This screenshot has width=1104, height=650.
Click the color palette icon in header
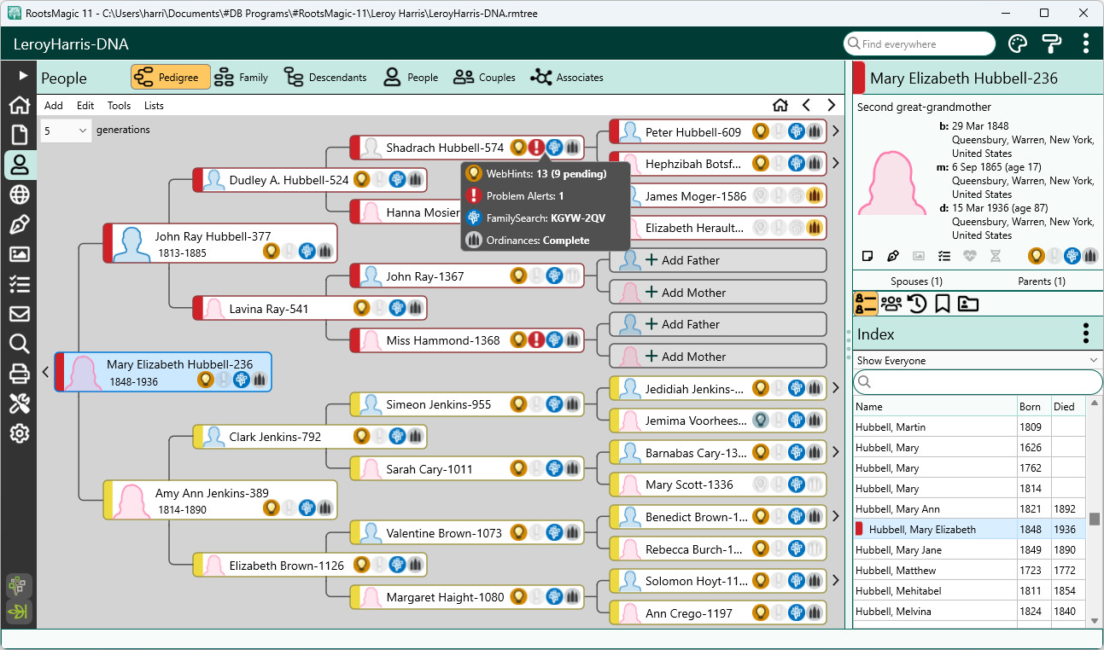point(1018,44)
